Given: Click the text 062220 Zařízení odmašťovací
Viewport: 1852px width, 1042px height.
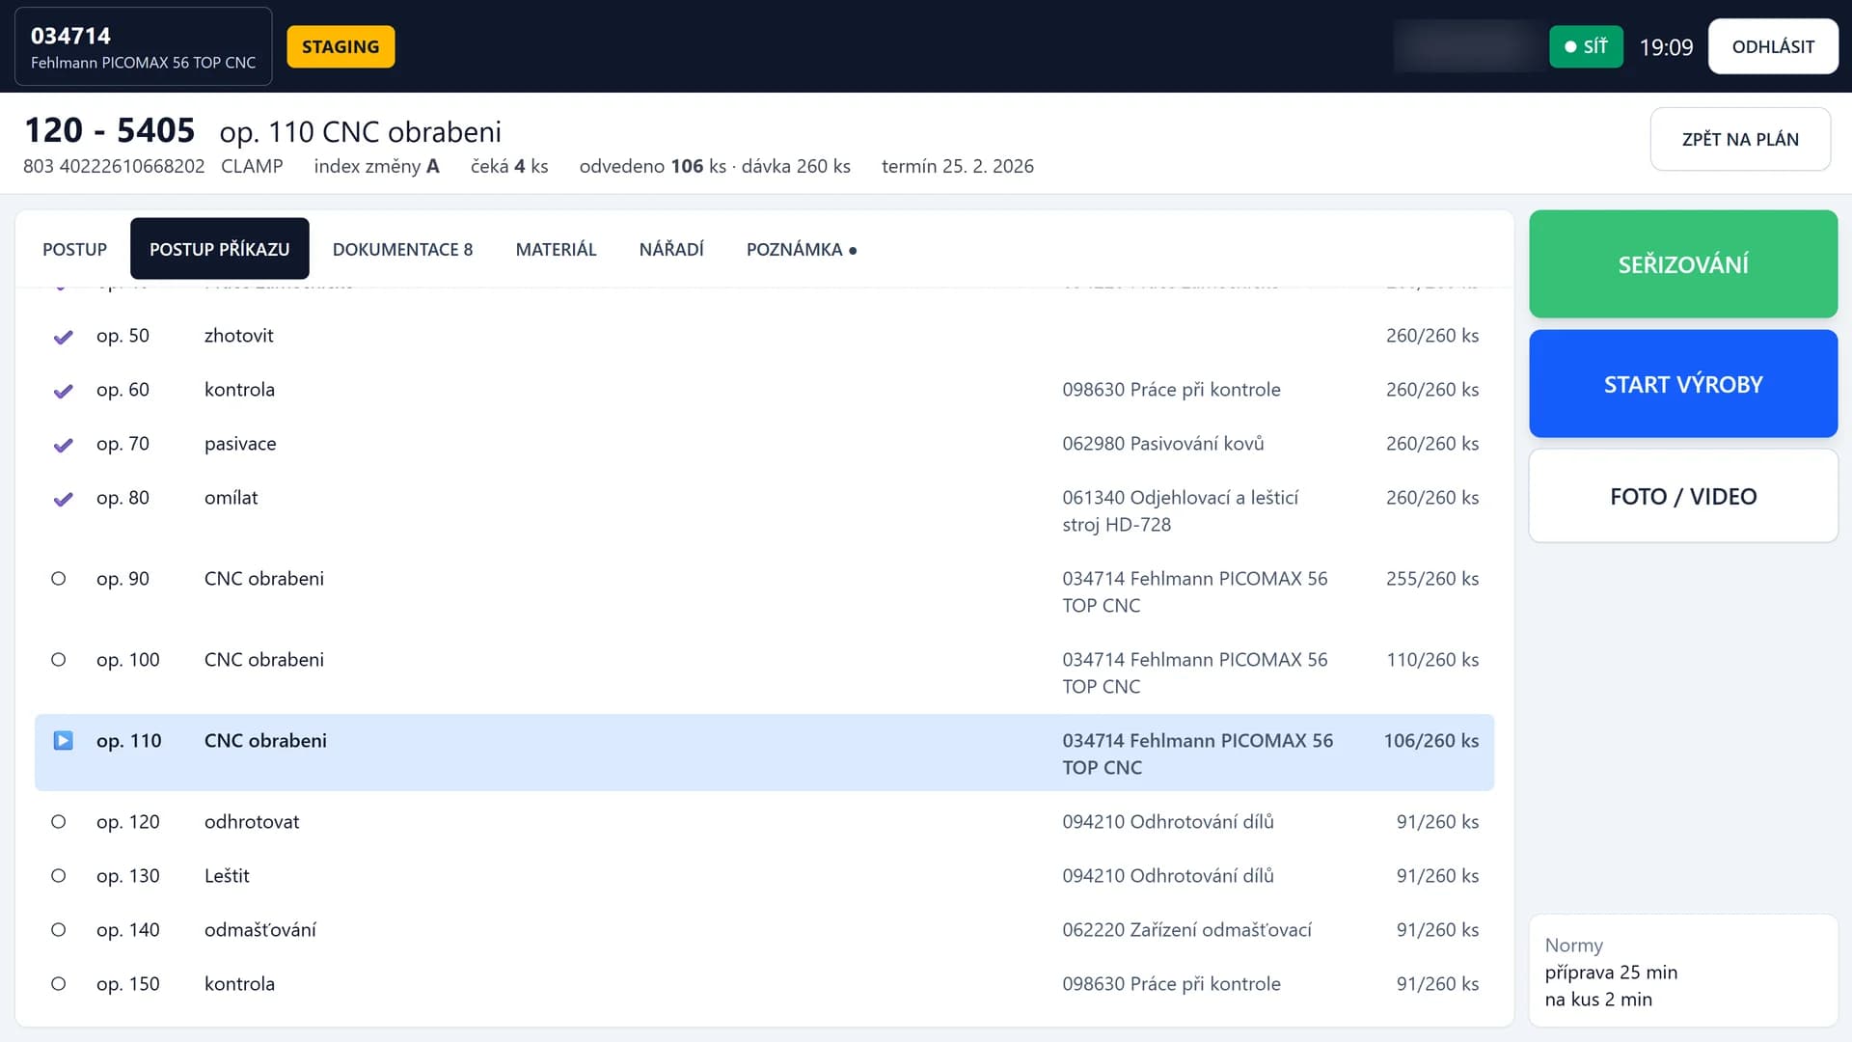Looking at the screenshot, I should [1186, 930].
